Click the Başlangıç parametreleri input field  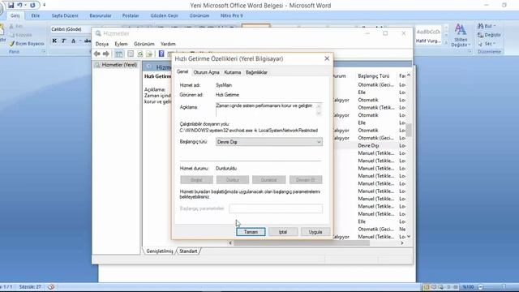pos(276,208)
